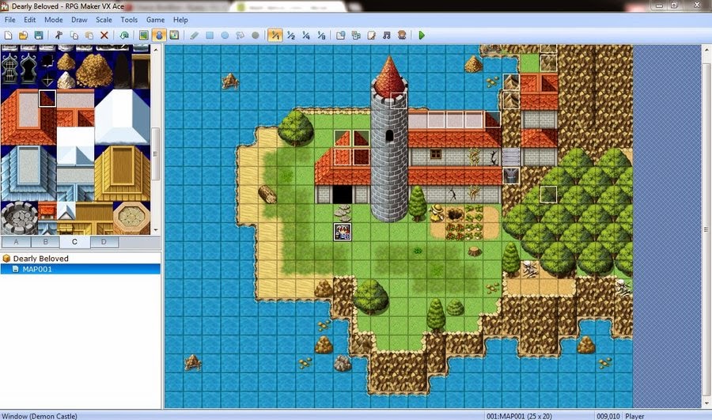The width and height of the screenshot is (712, 420).
Task: Select the Shadow Pen tool
Action: click(256, 35)
